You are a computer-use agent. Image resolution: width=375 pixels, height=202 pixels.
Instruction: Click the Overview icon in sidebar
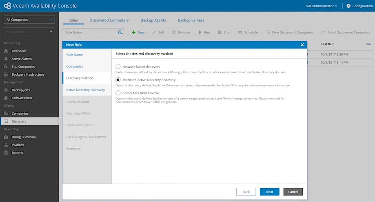pos(6,51)
